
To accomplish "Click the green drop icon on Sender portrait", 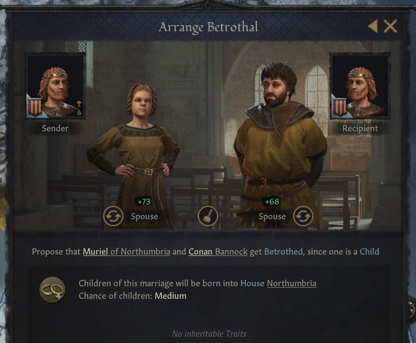I will (x=79, y=112).
